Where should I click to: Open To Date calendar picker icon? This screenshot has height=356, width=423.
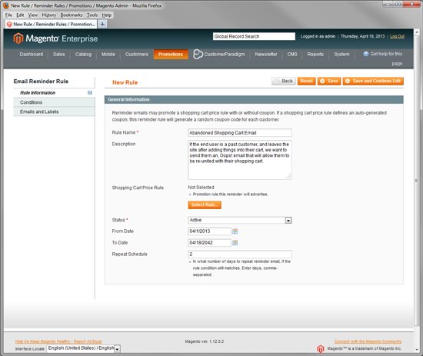tap(235, 243)
